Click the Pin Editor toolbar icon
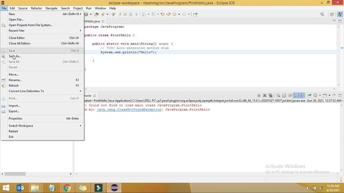The width and height of the screenshot is (344, 193). 195,14
